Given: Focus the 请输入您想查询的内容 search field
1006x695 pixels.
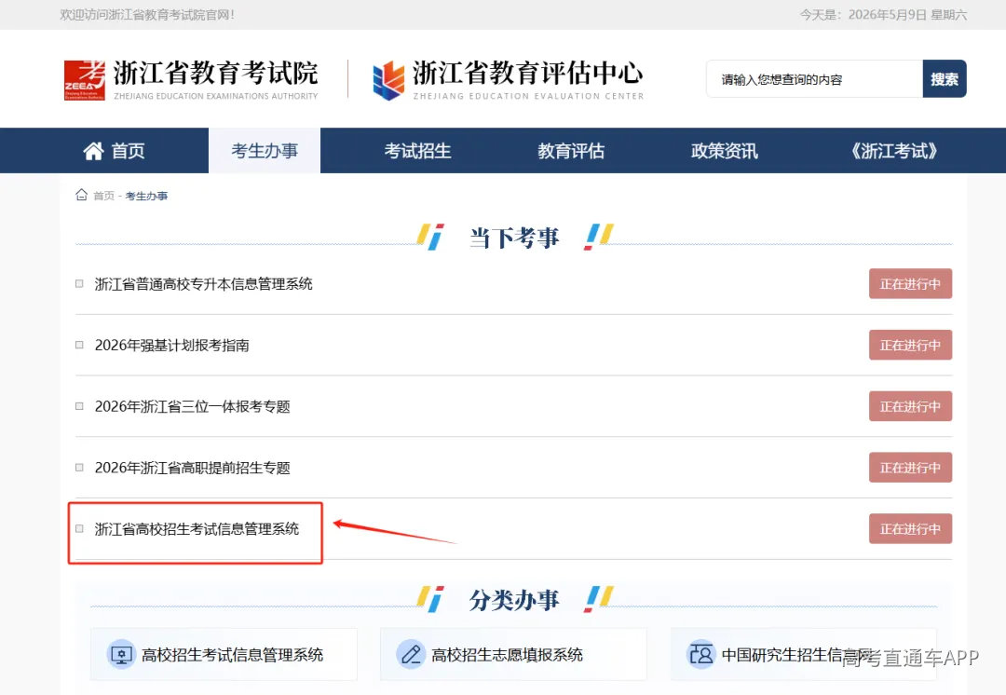Looking at the screenshot, I should 815,79.
